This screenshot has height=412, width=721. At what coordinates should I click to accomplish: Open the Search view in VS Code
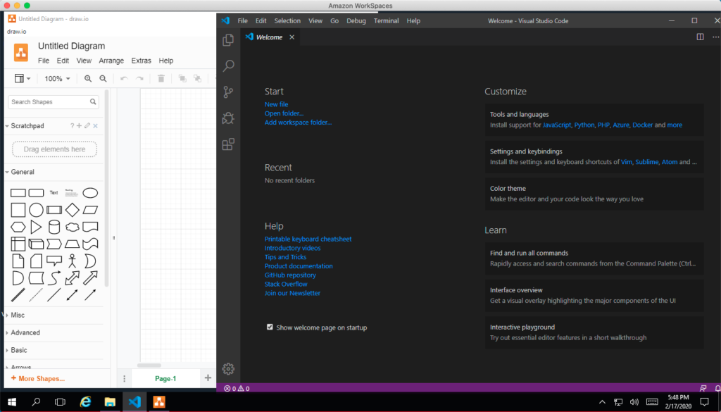pos(228,66)
